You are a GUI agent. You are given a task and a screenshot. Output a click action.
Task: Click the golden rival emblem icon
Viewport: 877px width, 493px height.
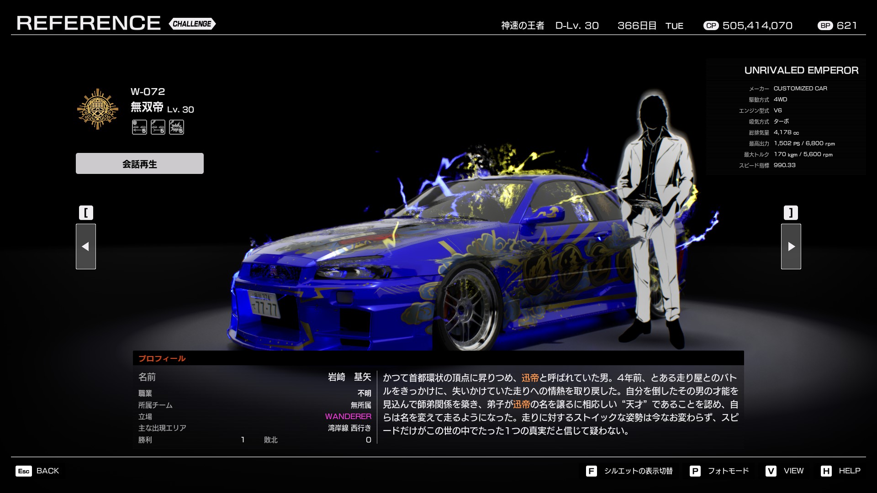pos(98,110)
